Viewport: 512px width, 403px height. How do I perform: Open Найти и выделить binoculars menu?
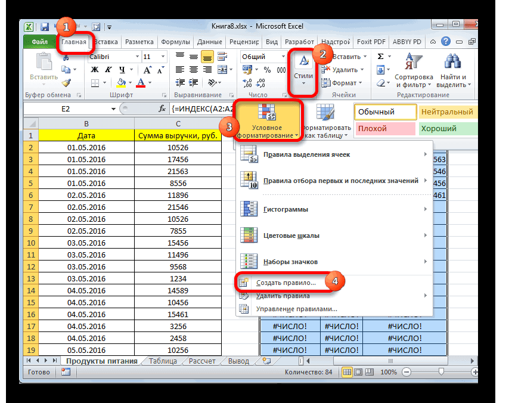pos(453,70)
